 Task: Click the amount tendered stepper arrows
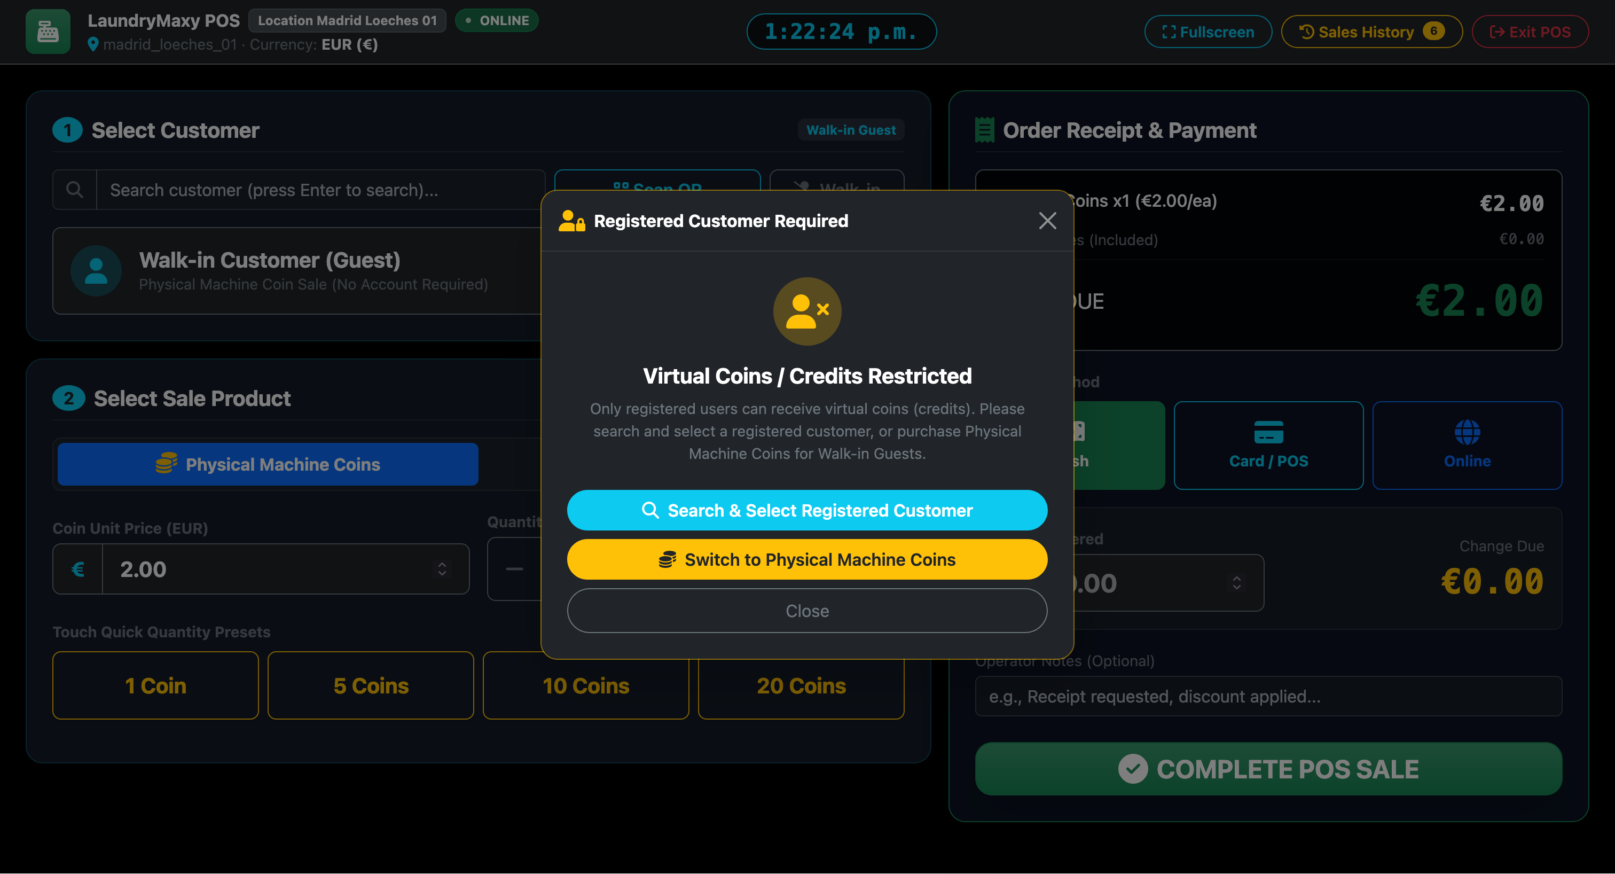pos(1236,582)
